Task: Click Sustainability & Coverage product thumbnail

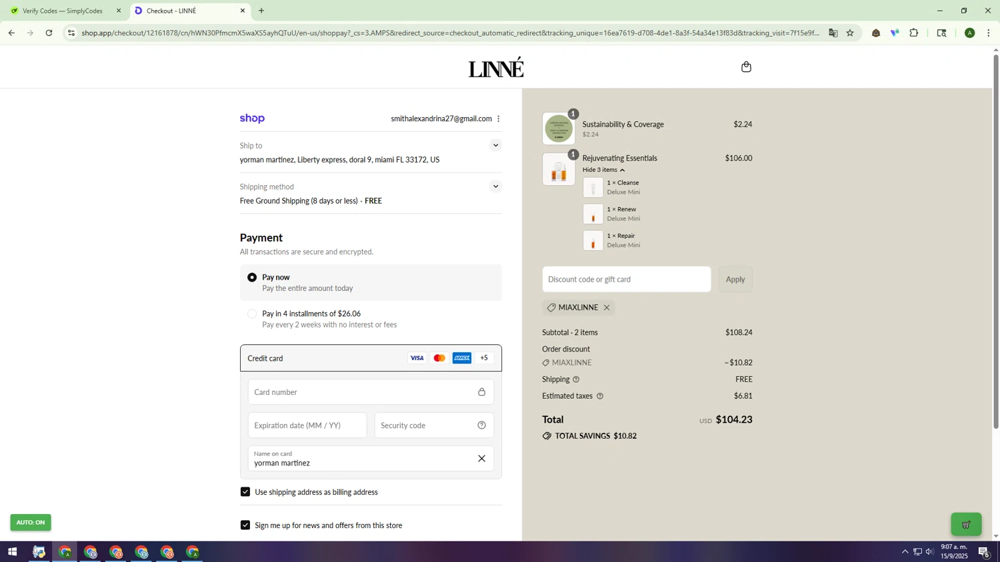Action: (559, 129)
